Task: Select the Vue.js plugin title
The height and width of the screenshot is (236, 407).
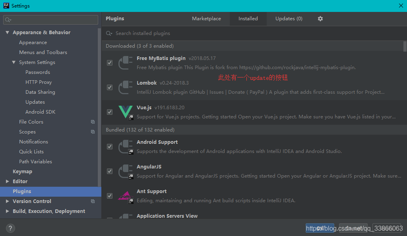Action: [x=144, y=107]
